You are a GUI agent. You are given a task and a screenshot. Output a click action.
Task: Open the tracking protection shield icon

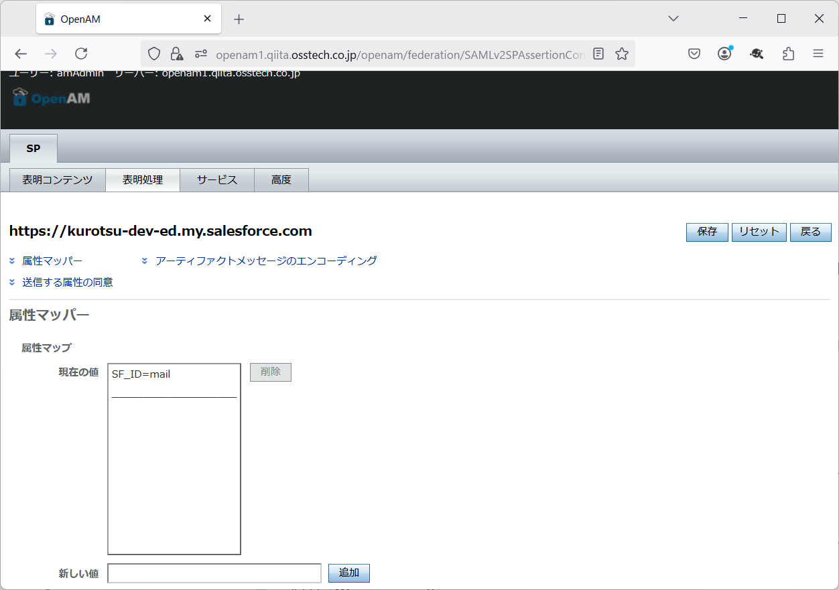coord(155,54)
